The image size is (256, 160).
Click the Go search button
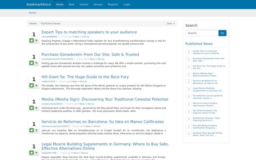[x=222, y=33]
